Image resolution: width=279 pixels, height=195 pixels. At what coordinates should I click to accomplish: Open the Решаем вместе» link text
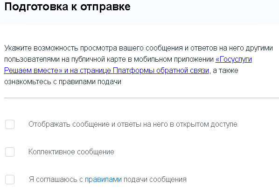pos(33,71)
